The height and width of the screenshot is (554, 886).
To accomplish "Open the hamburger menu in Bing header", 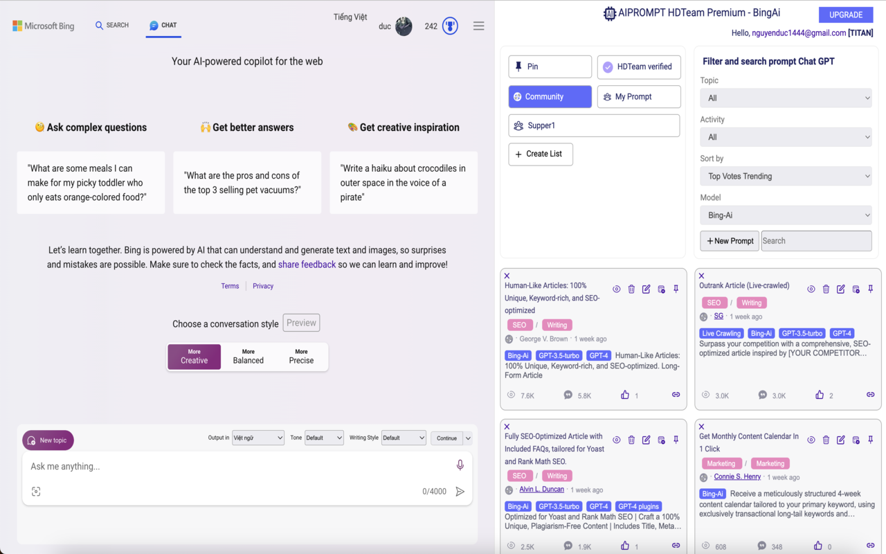I will pos(478,26).
